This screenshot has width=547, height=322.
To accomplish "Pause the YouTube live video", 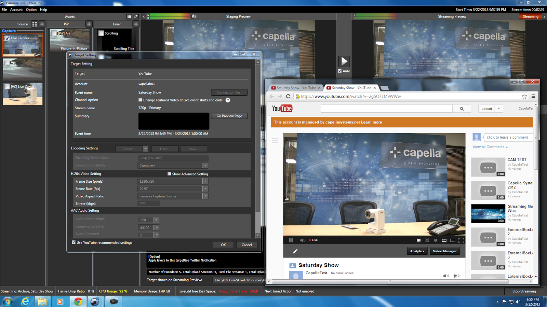I will point(291,240).
